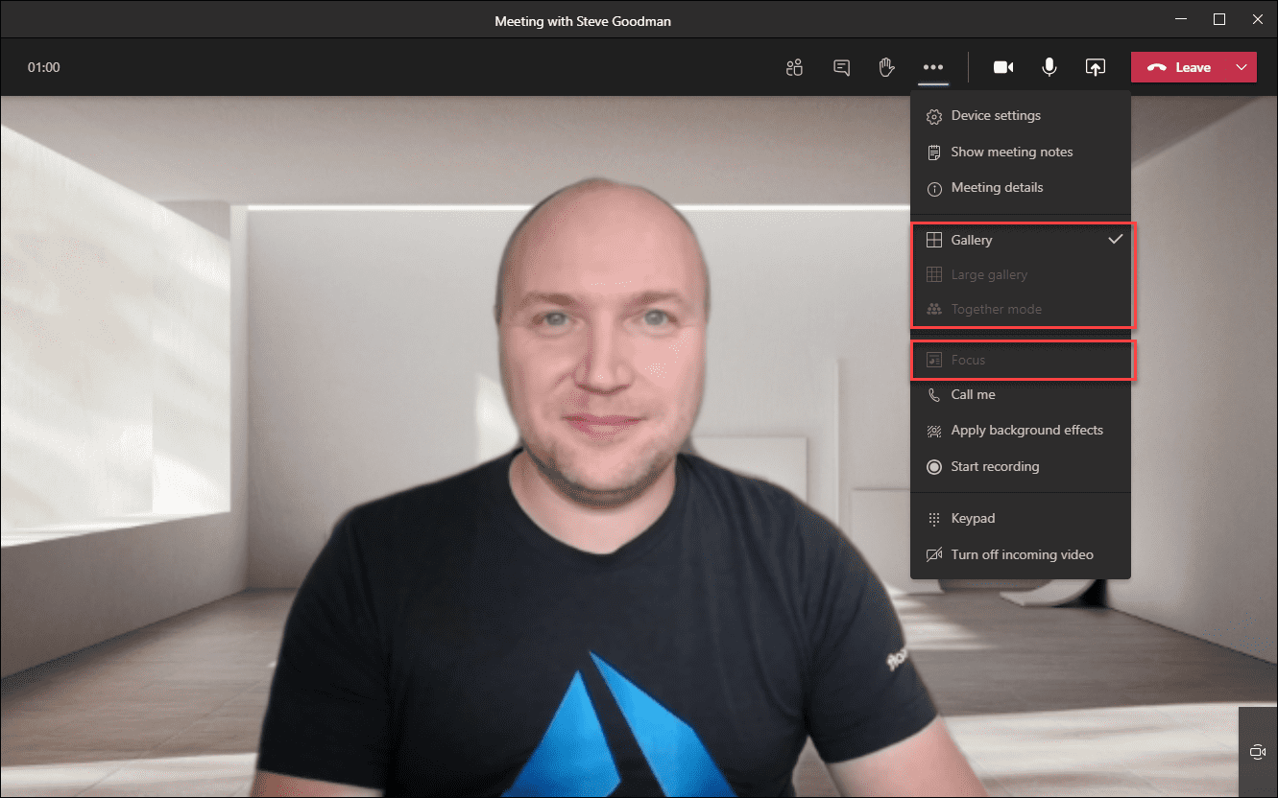Screen dimensions: 1278x798
Task: Select Focus mode entry
Action: [x=1021, y=360]
